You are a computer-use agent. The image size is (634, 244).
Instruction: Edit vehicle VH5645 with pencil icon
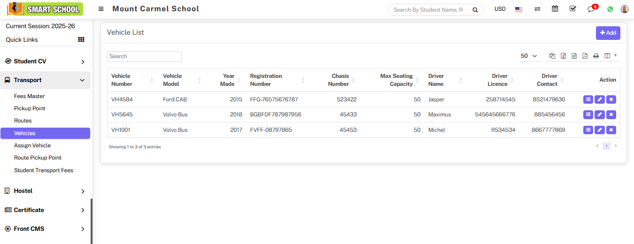(x=600, y=114)
